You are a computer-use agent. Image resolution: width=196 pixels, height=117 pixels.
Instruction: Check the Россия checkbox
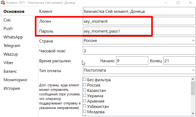(x=85, y=85)
